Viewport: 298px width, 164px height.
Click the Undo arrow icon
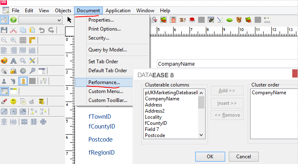[42, 30]
